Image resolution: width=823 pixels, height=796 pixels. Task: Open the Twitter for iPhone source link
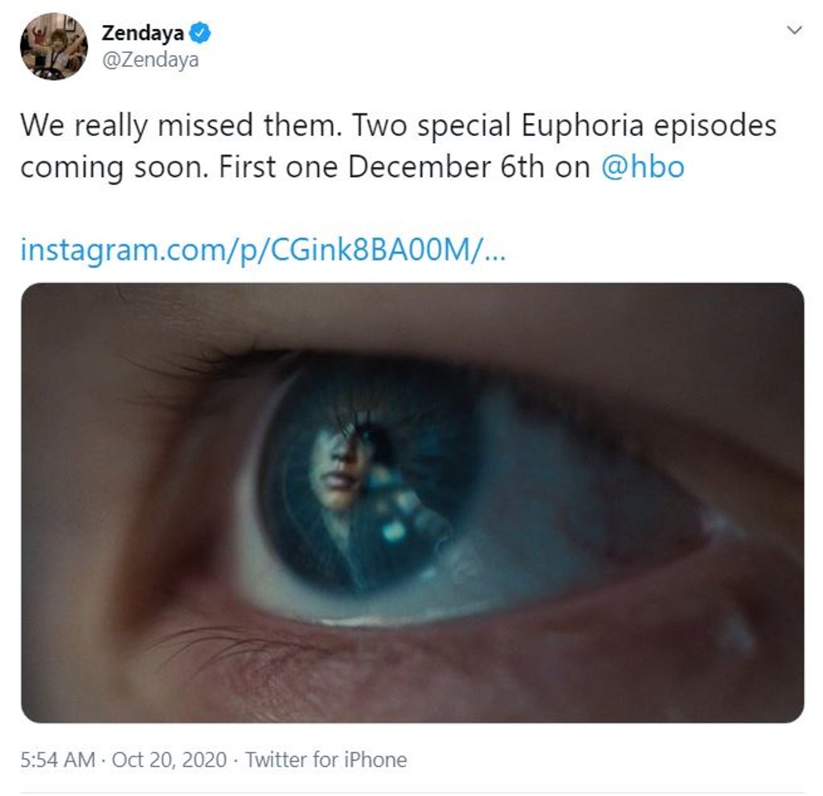tap(326, 759)
